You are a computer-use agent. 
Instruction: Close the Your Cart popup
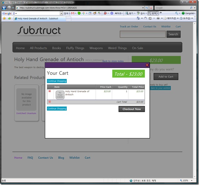(147, 65)
